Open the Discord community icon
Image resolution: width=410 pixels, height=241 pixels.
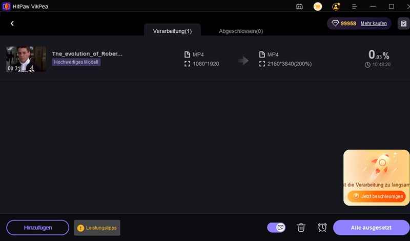[299, 7]
